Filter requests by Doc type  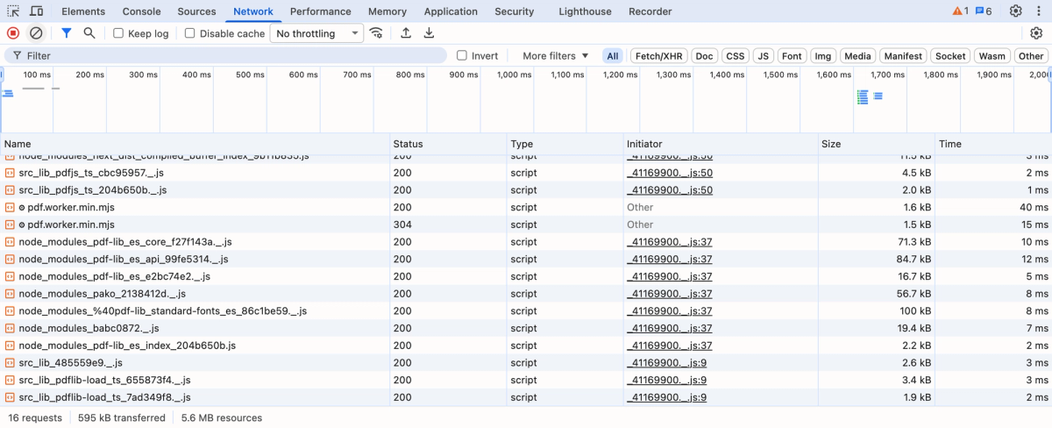(x=705, y=55)
